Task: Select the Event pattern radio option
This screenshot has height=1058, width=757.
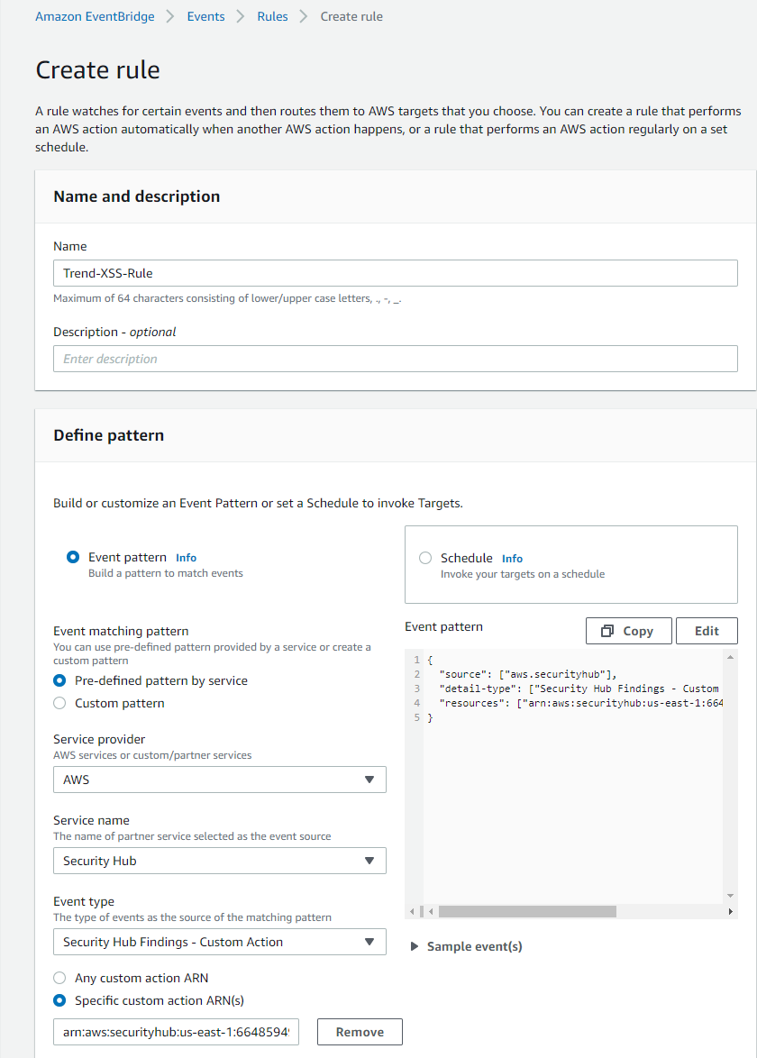Action: 73,557
